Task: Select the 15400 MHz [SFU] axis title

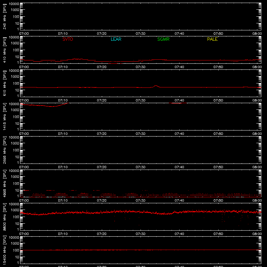Action: coord(4,250)
